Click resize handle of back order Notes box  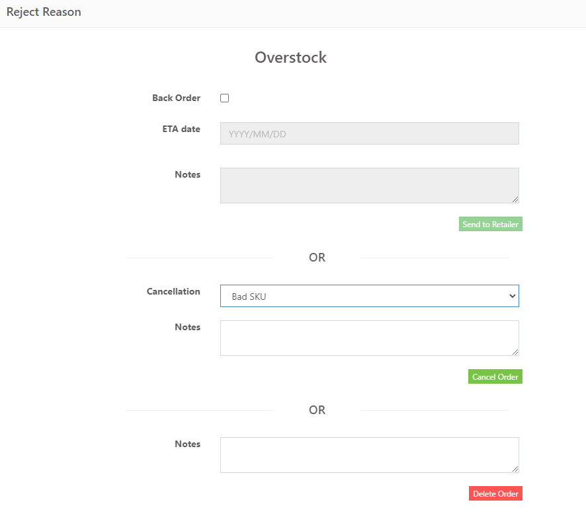point(515,199)
